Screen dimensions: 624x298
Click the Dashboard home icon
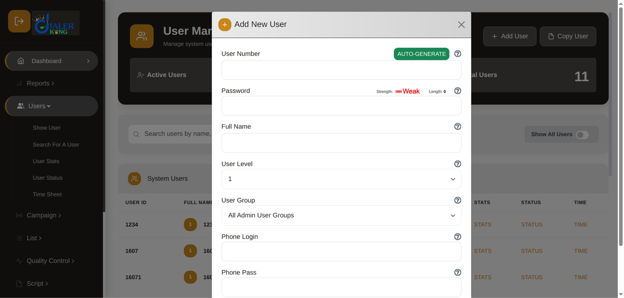(x=21, y=61)
